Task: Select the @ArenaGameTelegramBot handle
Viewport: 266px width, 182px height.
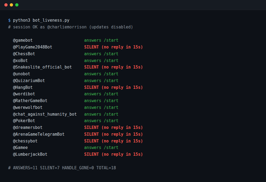Action: coord(39,134)
